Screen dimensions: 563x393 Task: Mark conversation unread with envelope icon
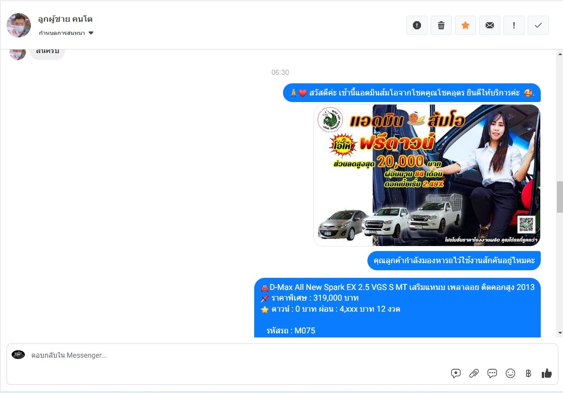[489, 25]
